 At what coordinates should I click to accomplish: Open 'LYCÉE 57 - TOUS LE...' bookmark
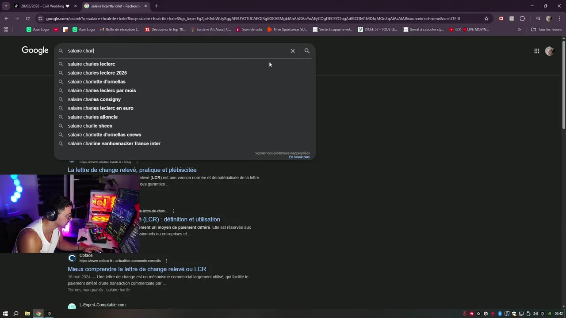[x=378, y=30]
